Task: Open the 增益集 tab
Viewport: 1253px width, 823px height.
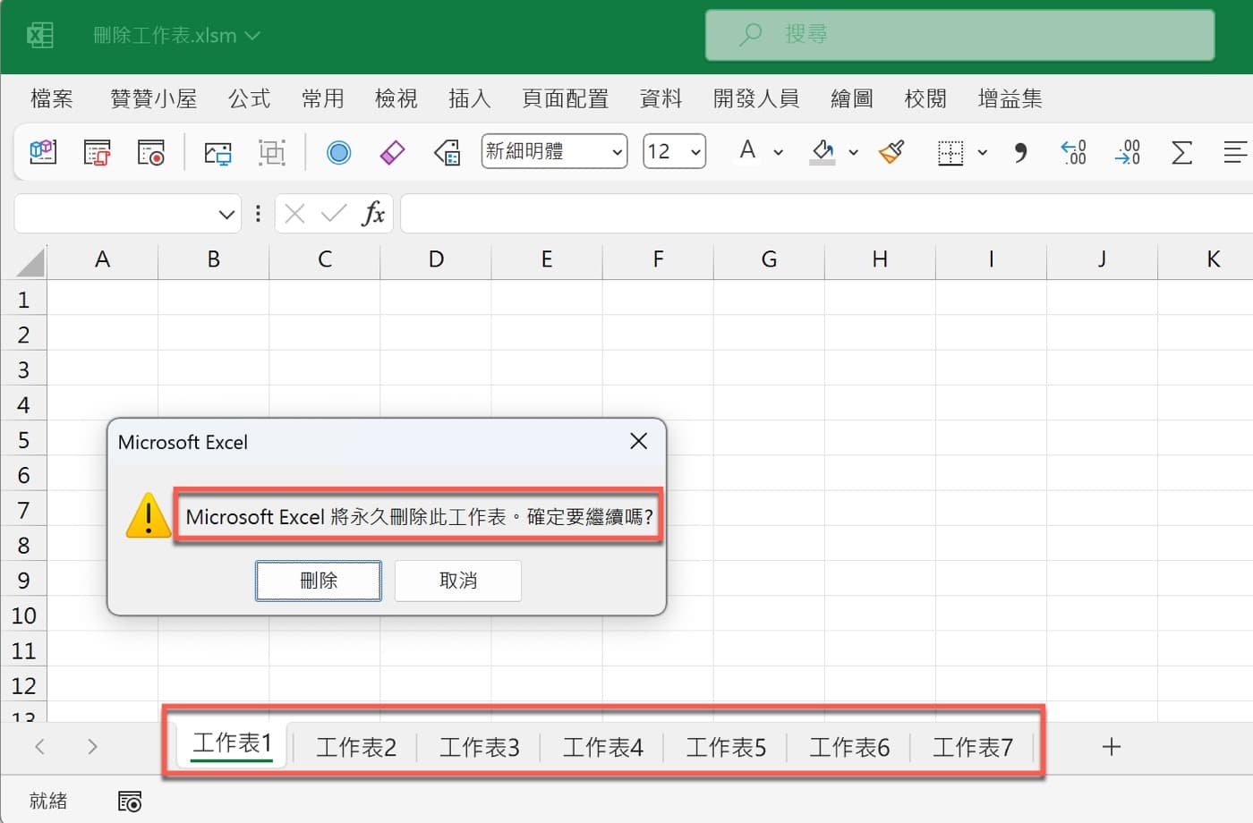Action: [1010, 98]
